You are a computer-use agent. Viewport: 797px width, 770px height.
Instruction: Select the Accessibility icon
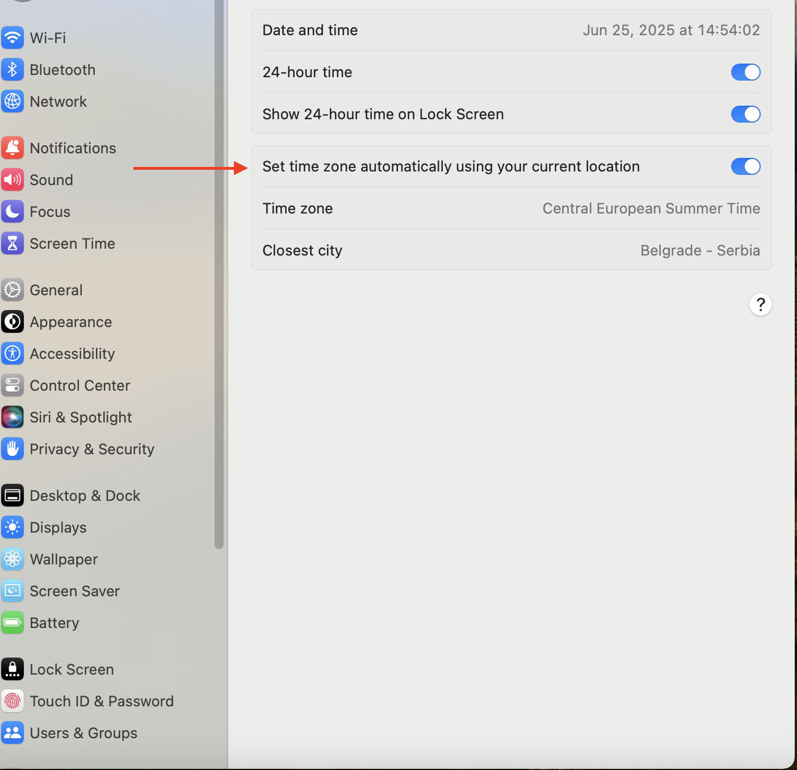click(x=12, y=354)
